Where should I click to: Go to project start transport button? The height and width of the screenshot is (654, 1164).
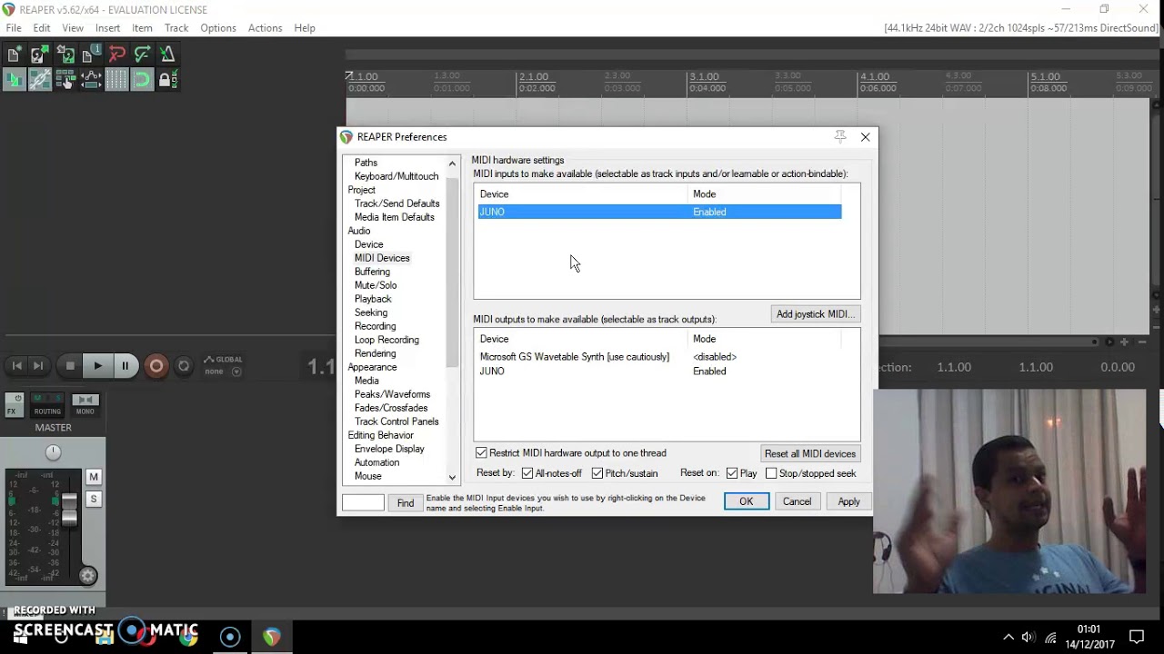pos(16,366)
